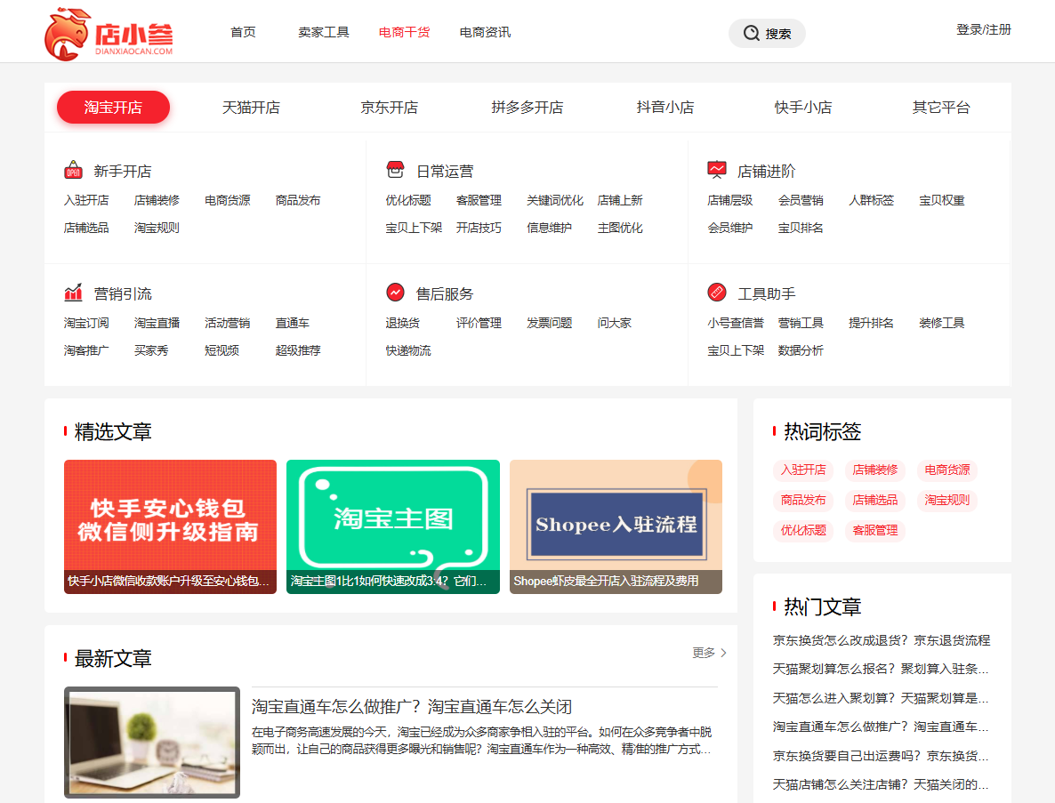This screenshot has height=803, width=1055.
Task: Click the 日常运营 store icon
Action: click(x=395, y=170)
